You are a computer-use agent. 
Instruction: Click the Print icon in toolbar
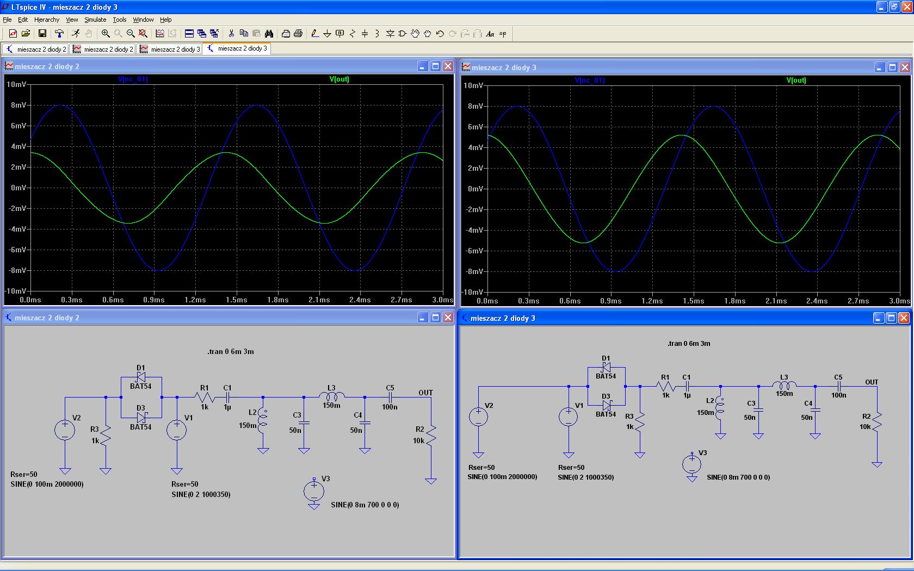pos(298,34)
